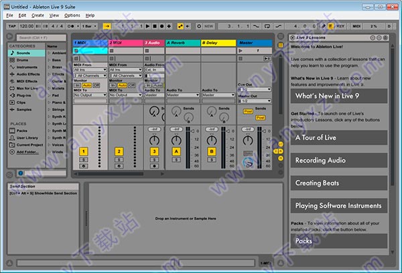Click Add Folder link
The width and height of the screenshot is (402, 273).
tap(27, 152)
